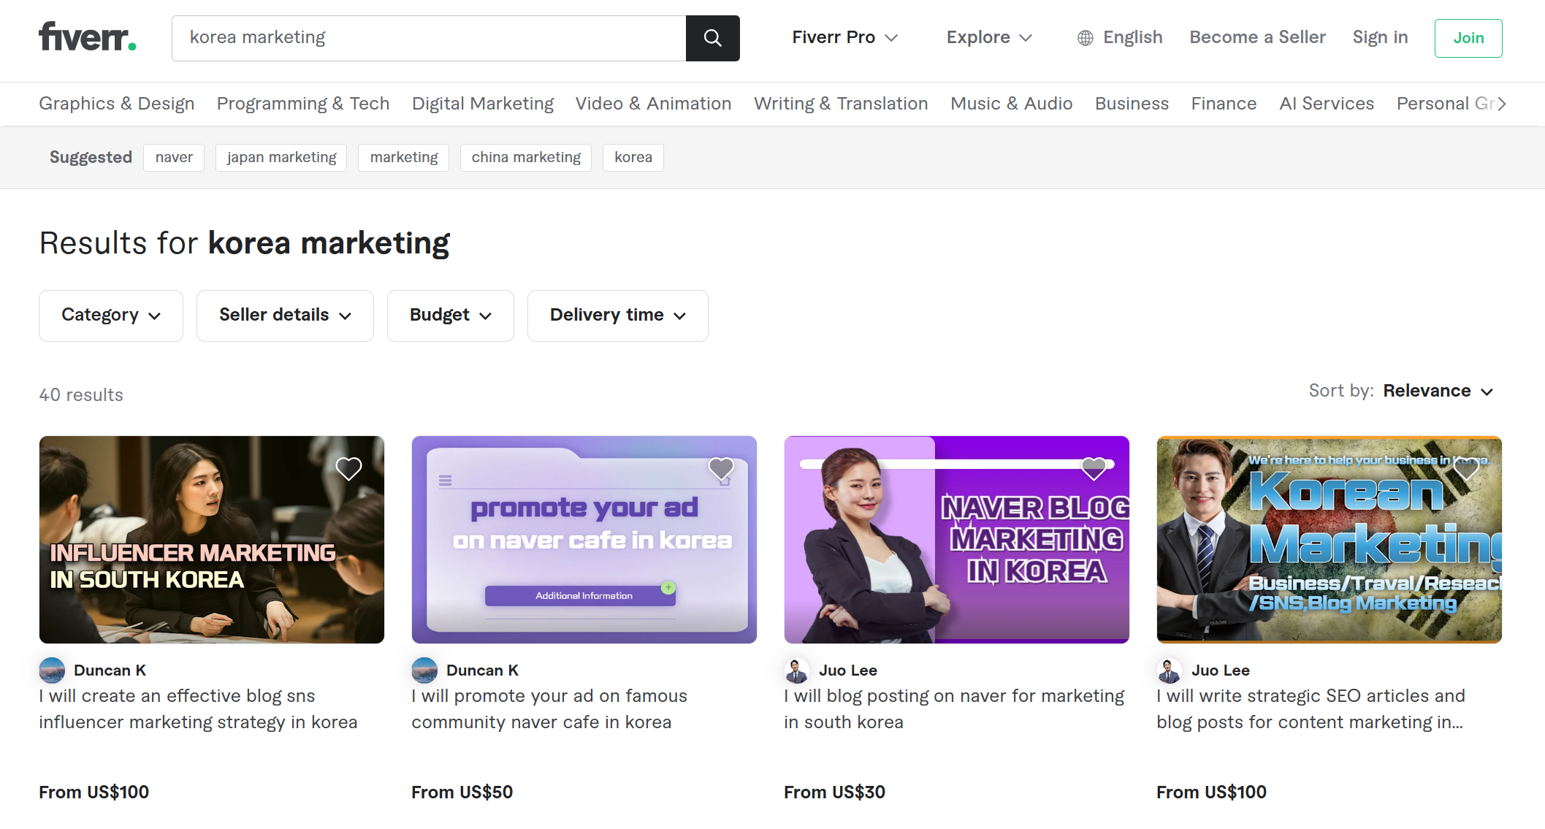The height and width of the screenshot is (829, 1545).
Task: Select the korea suggested tag
Action: (x=633, y=158)
